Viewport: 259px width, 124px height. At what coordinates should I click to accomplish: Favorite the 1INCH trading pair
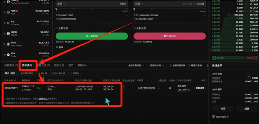point(4,34)
